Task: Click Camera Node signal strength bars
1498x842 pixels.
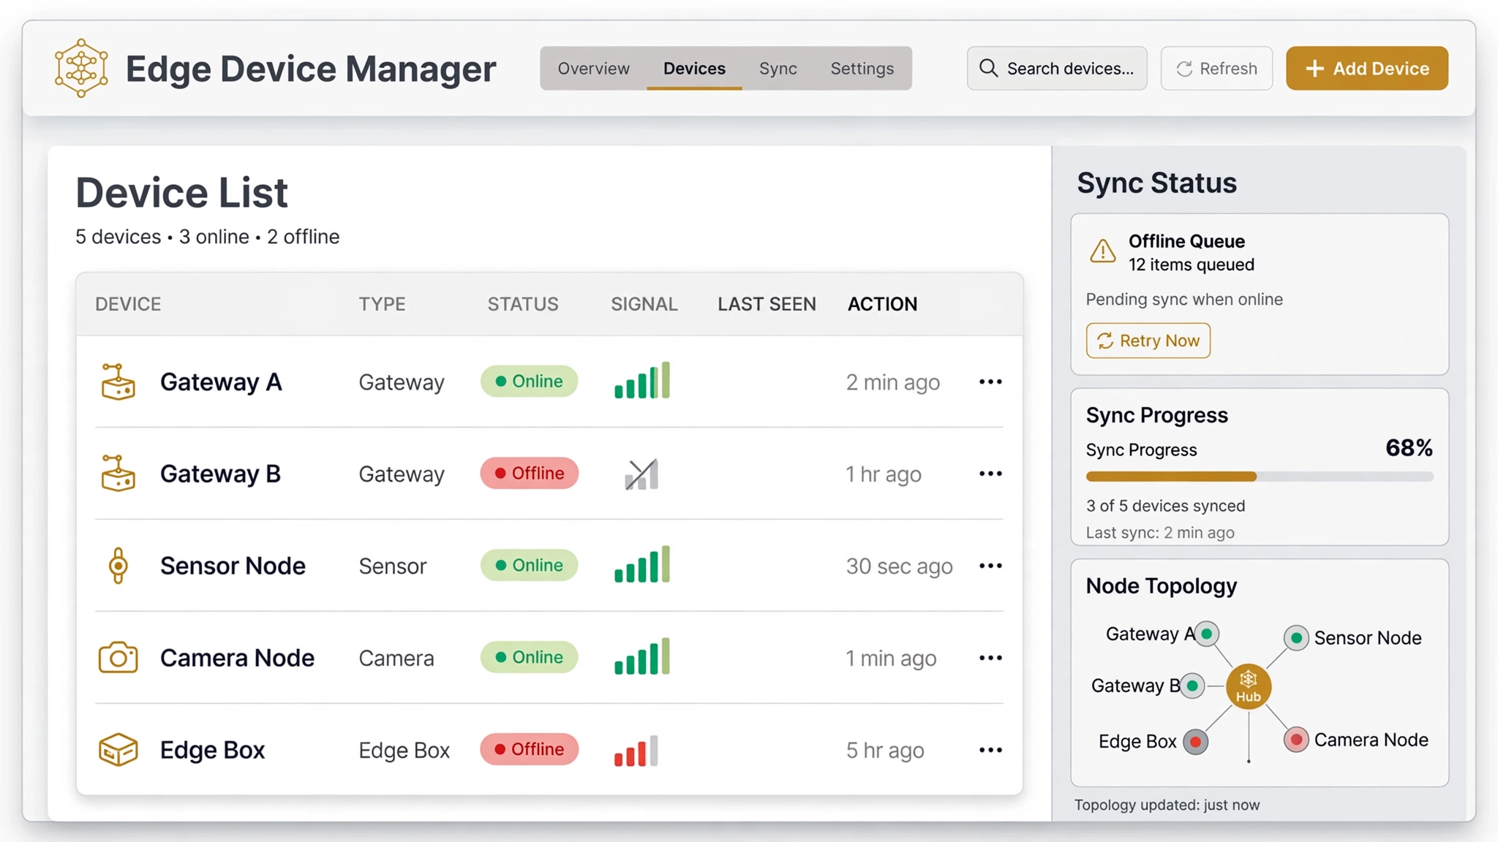Action: pyautogui.click(x=642, y=656)
